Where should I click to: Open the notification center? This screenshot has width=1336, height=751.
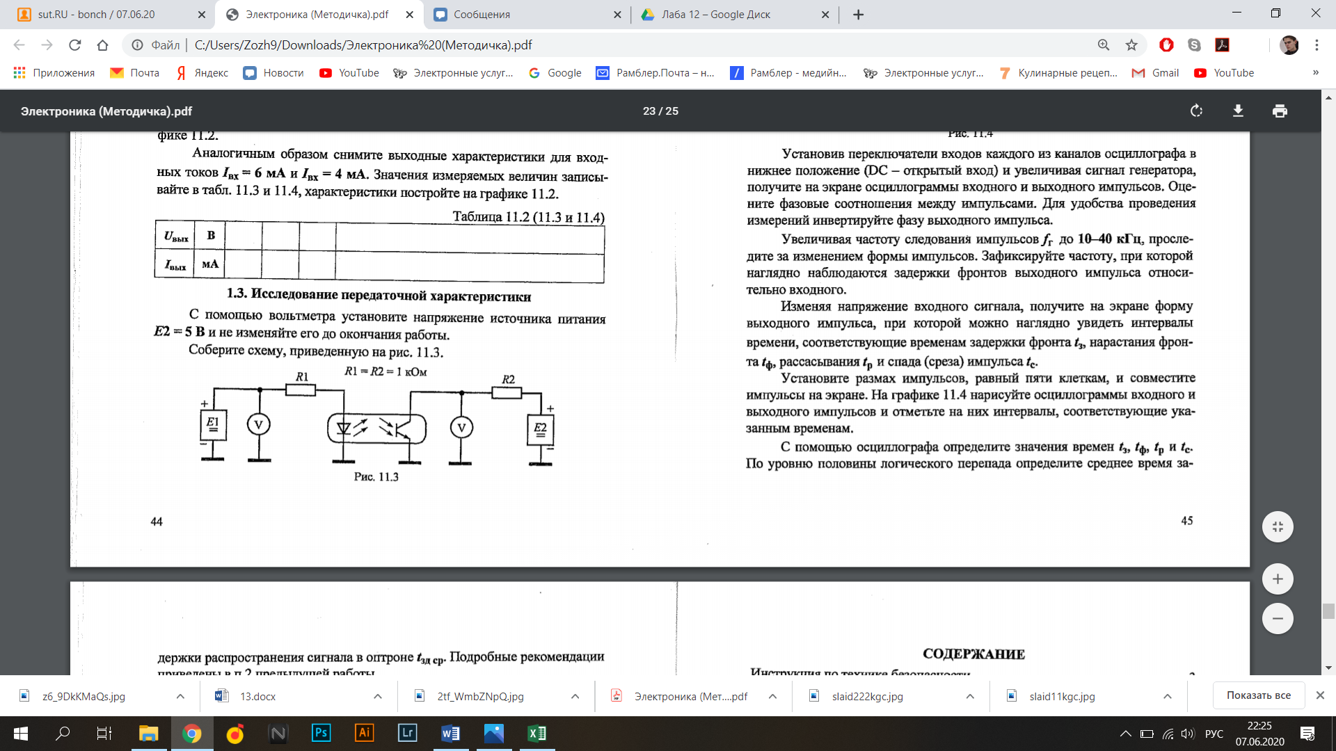click(1307, 734)
